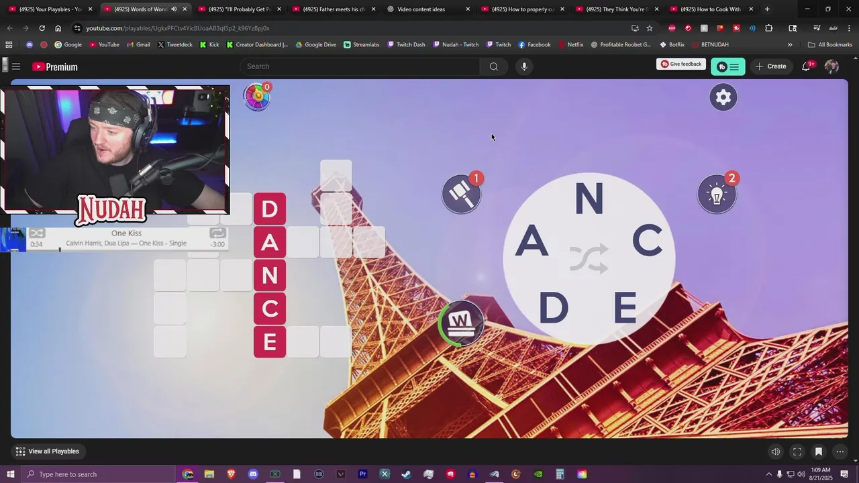Open the Gmail bookmark
The image size is (859, 483).
tap(138, 45)
